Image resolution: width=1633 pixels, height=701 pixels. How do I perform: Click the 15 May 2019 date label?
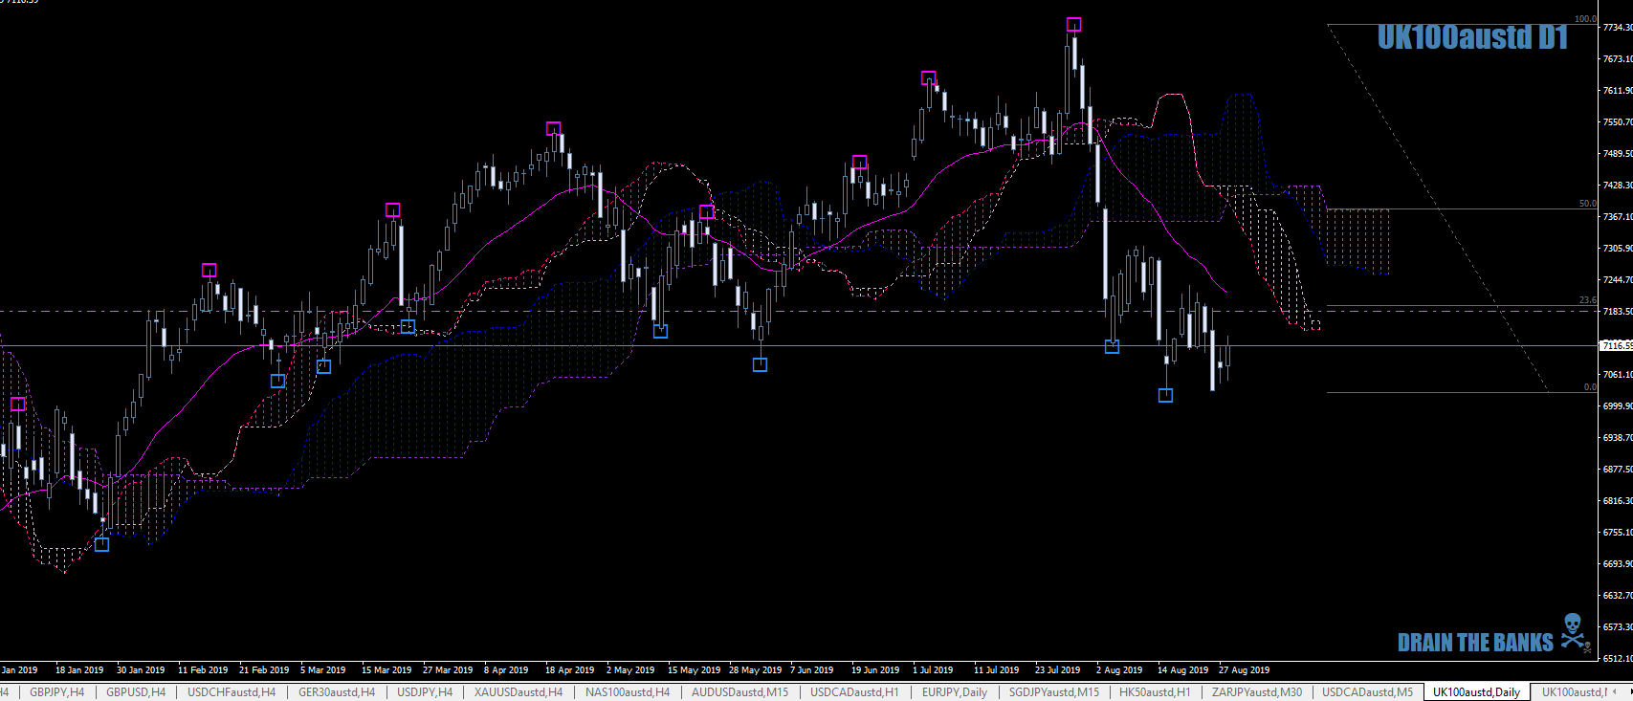[x=694, y=670]
